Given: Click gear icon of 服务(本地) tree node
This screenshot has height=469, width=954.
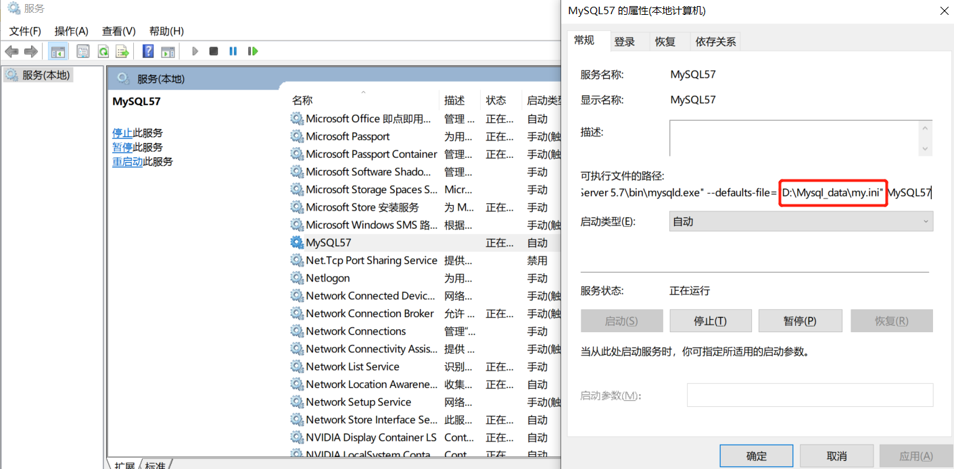Looking at the screenshot, I should [11, 75].
